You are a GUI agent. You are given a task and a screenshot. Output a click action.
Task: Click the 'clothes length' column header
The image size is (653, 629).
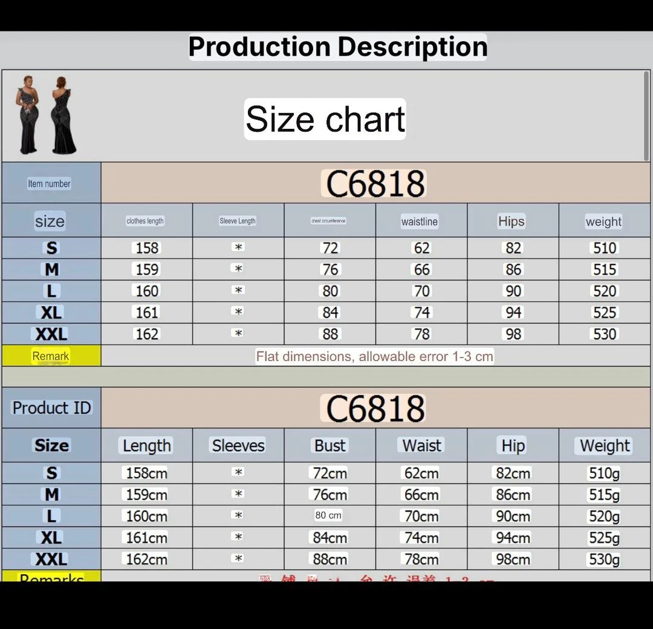(x=145, y=221)
